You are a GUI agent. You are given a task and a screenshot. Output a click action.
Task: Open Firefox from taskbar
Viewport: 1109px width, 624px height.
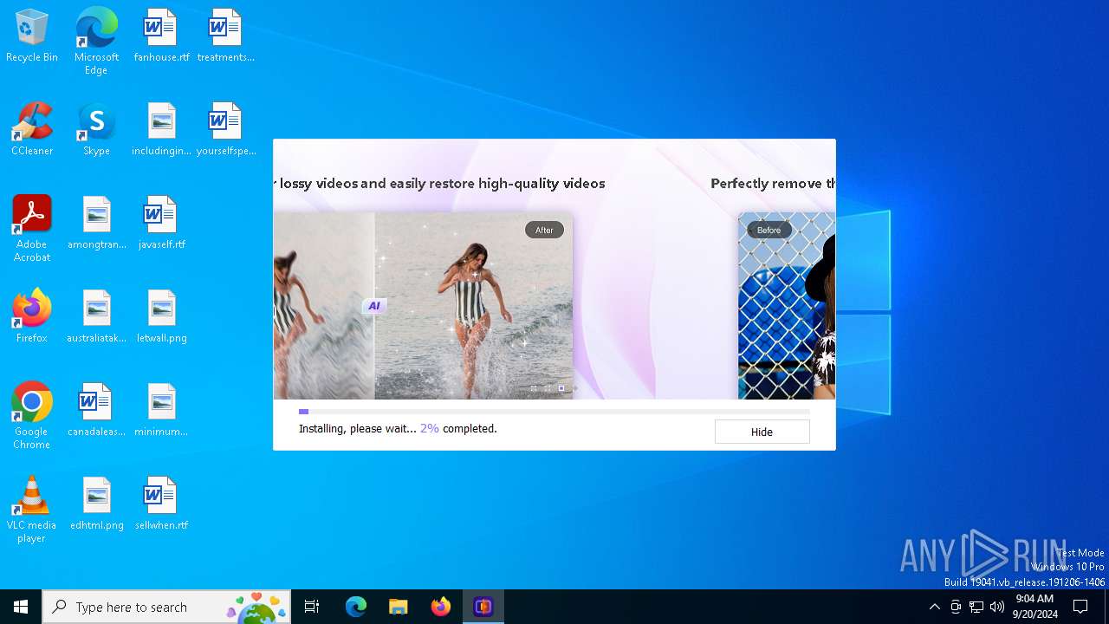(441, 607)
